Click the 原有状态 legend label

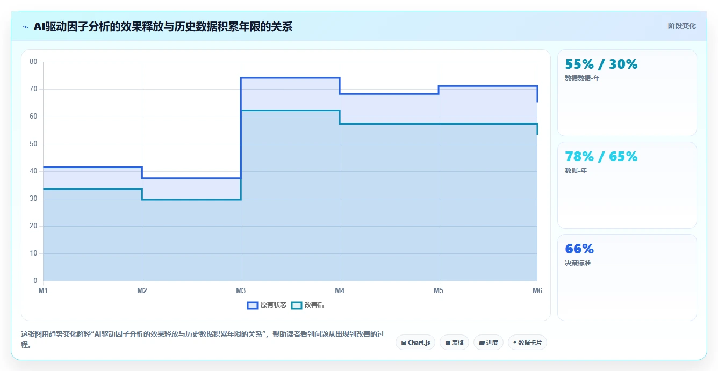pyautogui.click(x=274, y=305)
